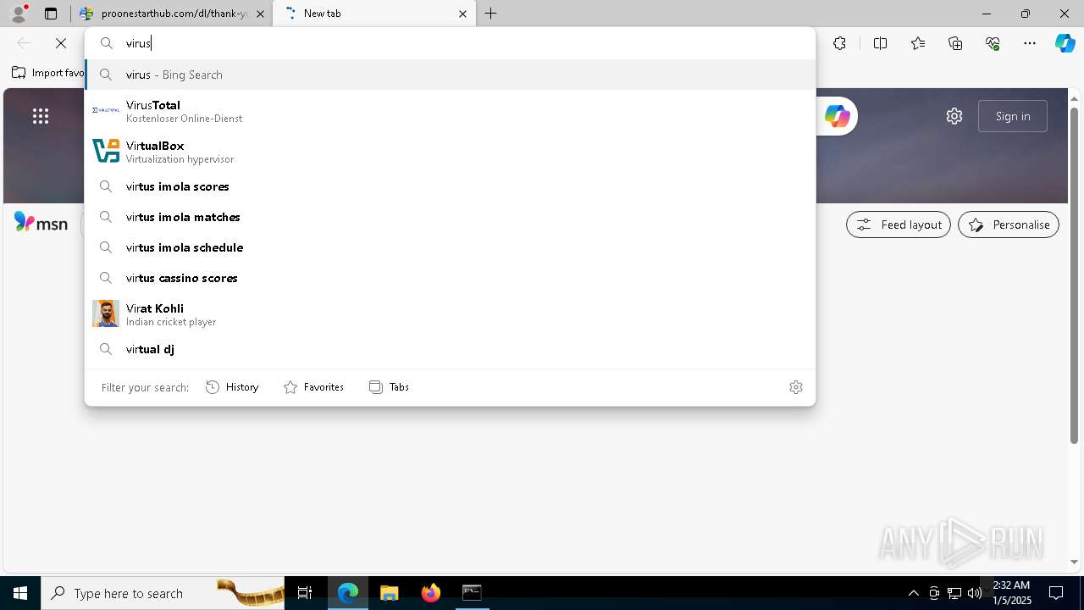Pick 'virtus imola matches' suggestion
This screenshot has height=610, width=1084.
450,217
